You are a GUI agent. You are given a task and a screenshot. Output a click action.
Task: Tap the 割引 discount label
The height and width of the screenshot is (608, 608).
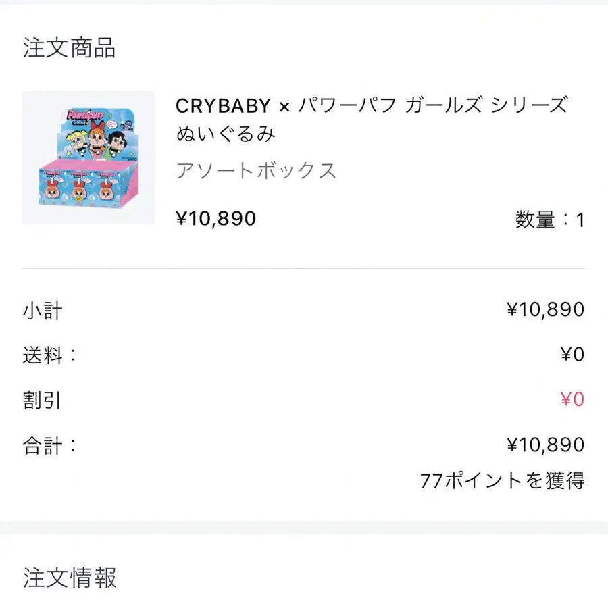coord(42,401)
